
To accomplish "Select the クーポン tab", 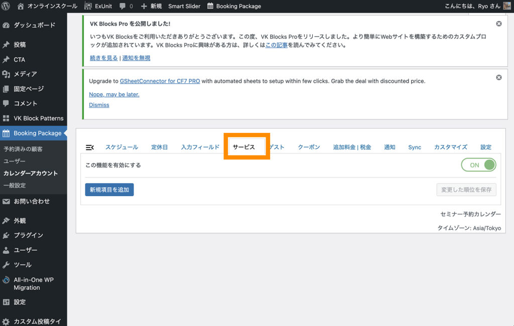I will pos(309,147).
